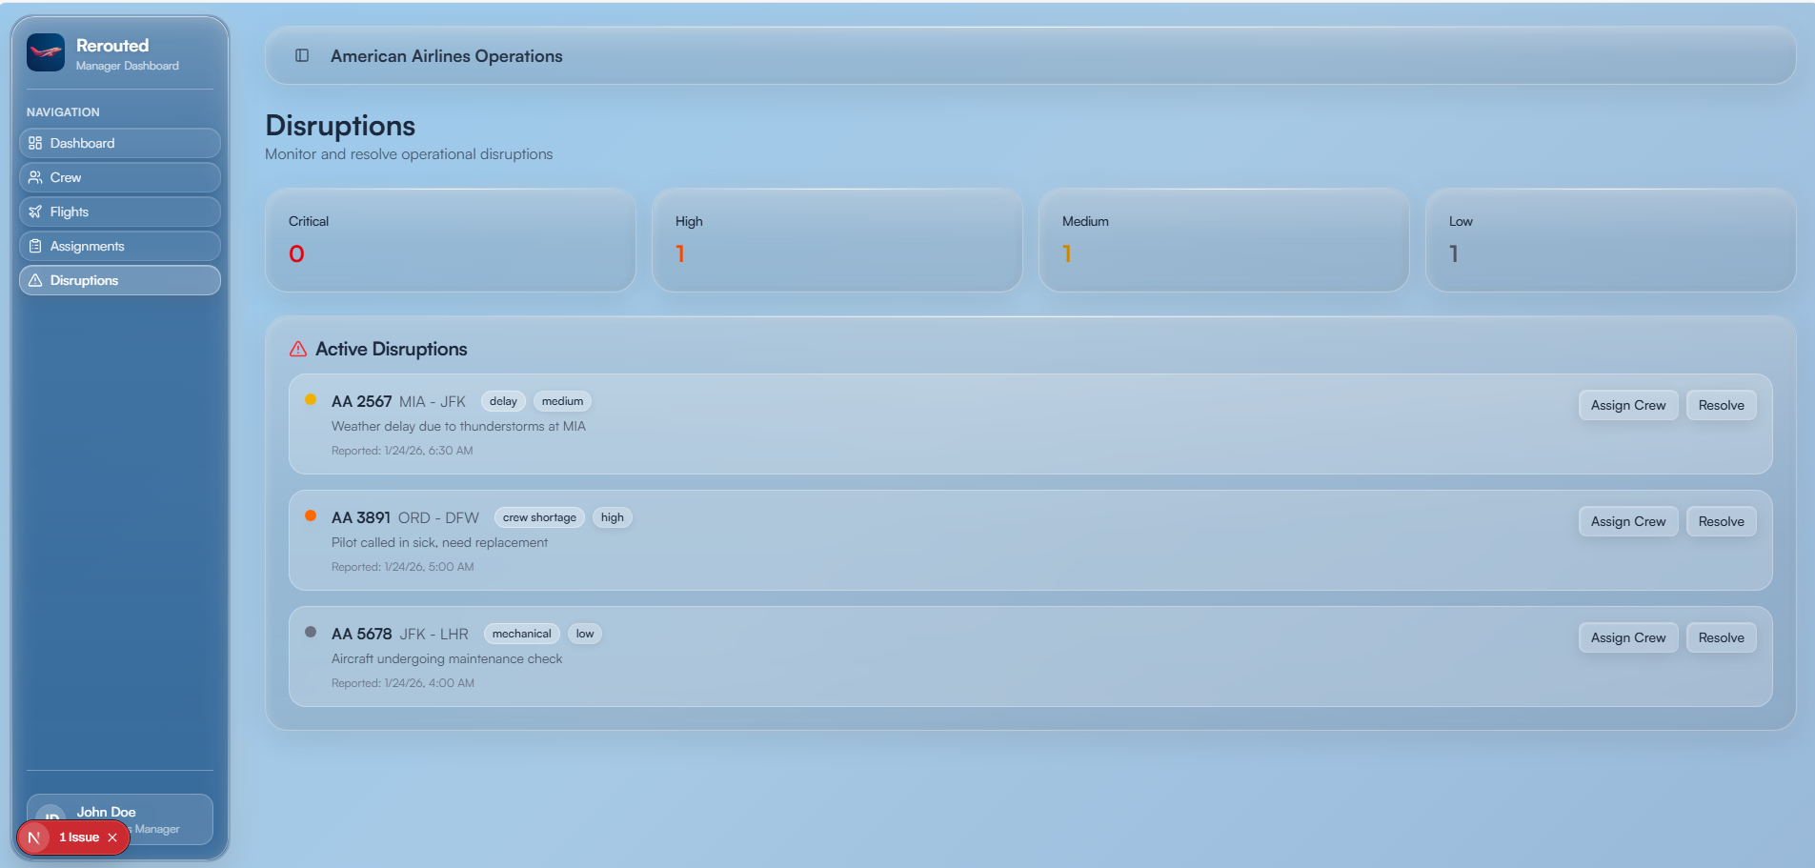Click the Rerouted airplane logo icon
Screen dimensions: 1815x868
coord(46,53)
